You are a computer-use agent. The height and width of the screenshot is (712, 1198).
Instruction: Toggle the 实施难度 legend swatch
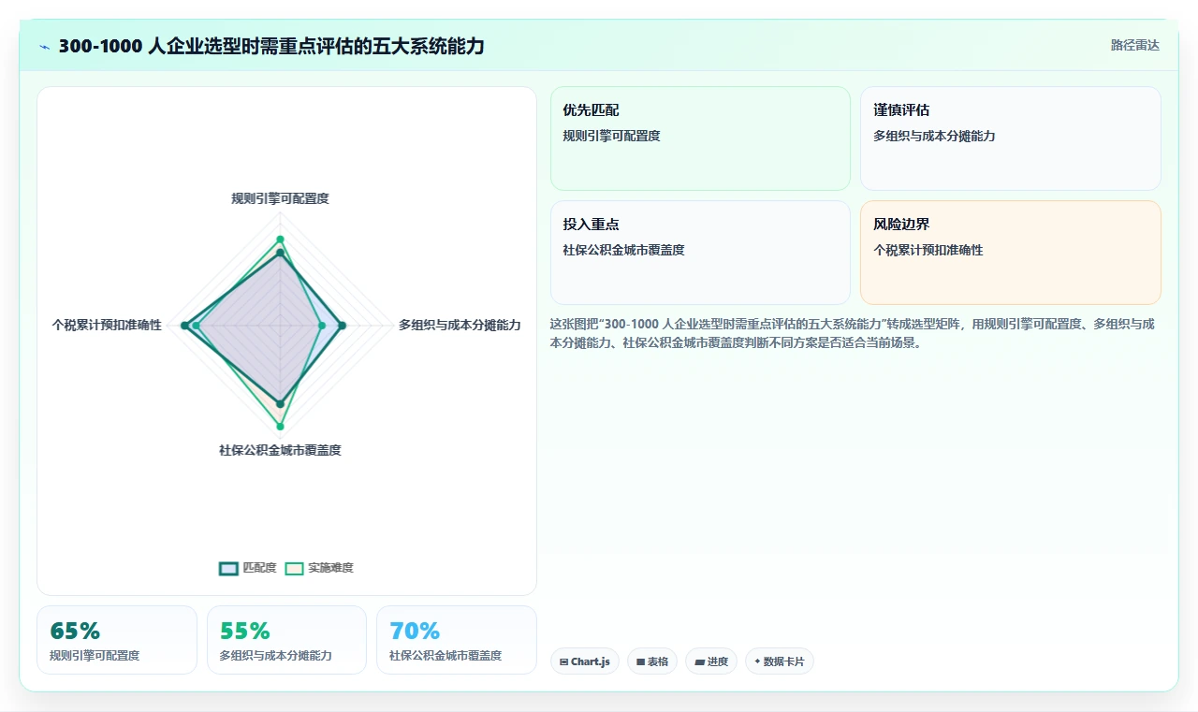coord(295,568)
